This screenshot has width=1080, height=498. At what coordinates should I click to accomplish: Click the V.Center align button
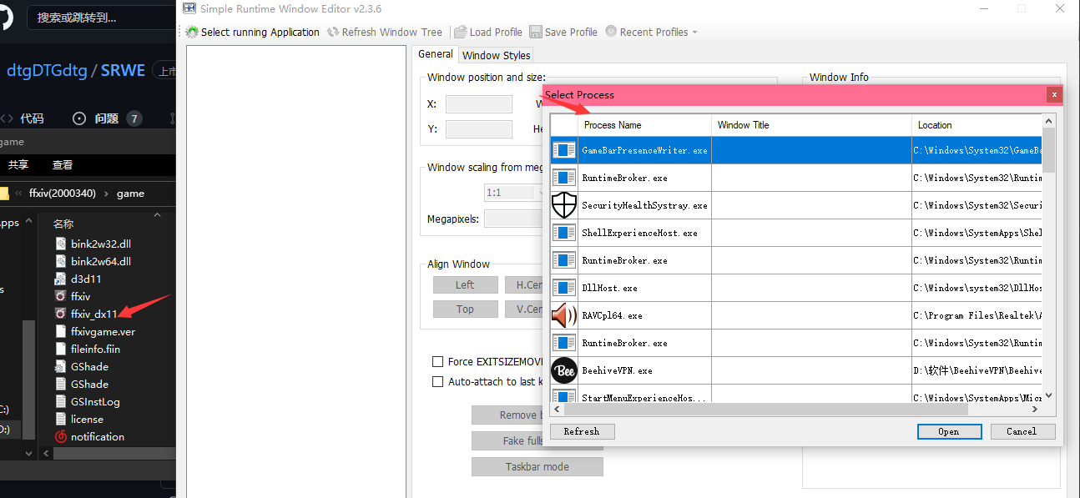525,309
